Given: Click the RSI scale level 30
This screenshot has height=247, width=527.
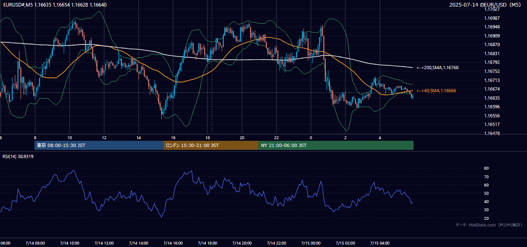Looking at the screenshot, I should [486, 210].
